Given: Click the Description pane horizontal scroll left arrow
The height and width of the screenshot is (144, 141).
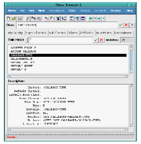Looking at the screenshot, I should pos(9,130).
